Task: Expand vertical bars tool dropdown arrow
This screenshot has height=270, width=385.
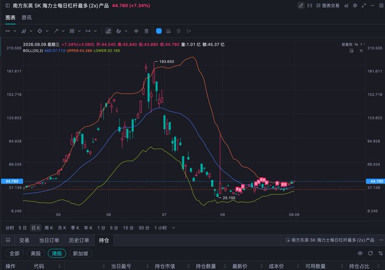Action: click(79, 31)
